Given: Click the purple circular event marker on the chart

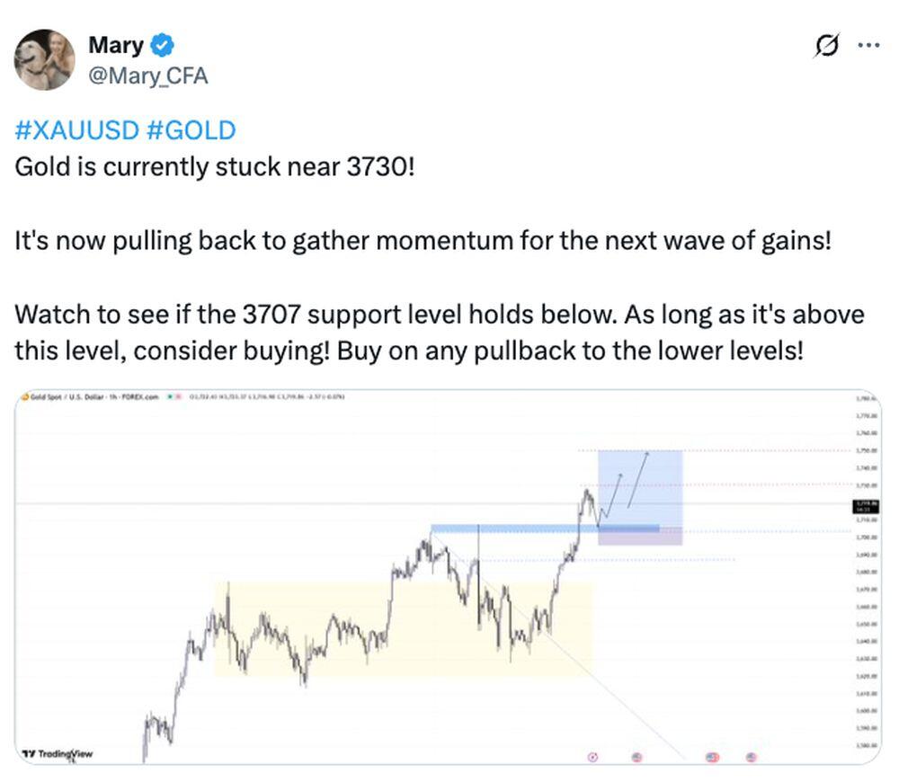Looking at the screenshot, I should [592, 757].
